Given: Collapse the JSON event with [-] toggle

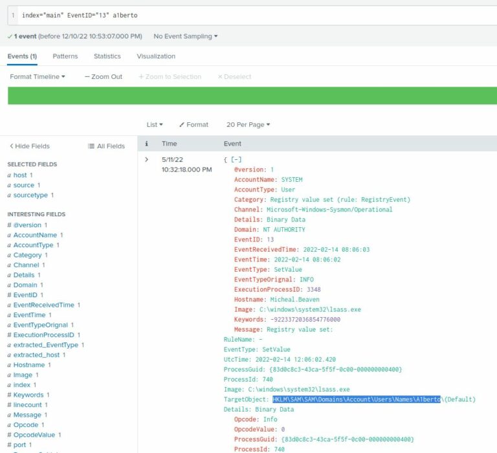Looking at the screenshot, I should [x=236, y=159].
